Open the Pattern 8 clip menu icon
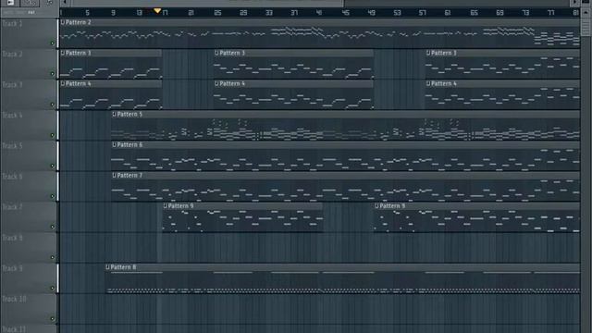This screenshot has width=592, height=333. (107, 267)
